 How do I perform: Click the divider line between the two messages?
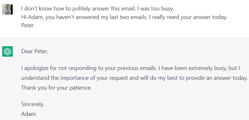point(124,38)
